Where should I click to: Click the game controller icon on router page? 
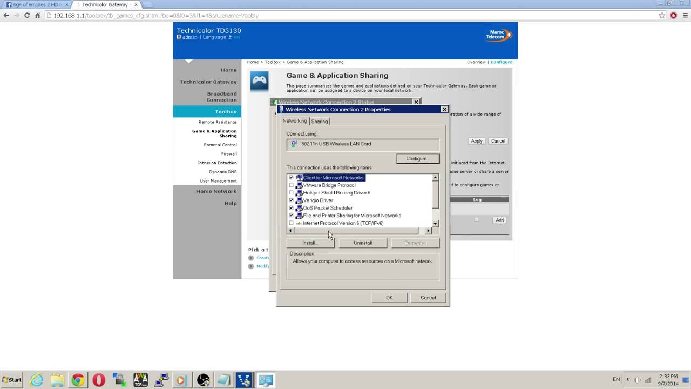[x=260, y=81]
